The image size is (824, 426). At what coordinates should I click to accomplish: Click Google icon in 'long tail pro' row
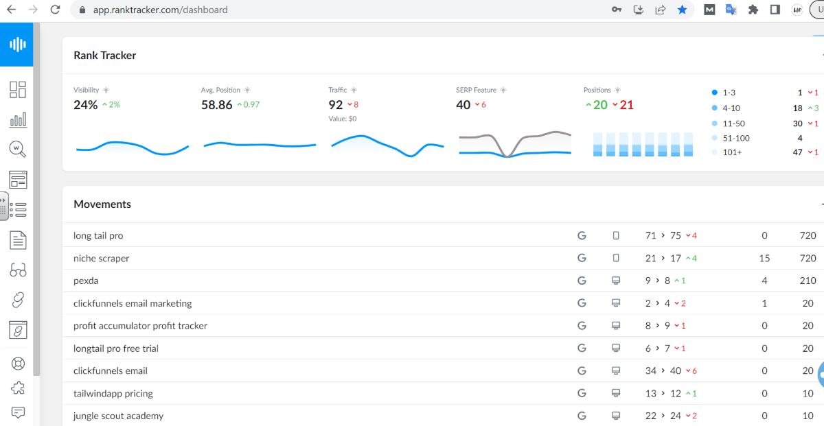point(582,235)
